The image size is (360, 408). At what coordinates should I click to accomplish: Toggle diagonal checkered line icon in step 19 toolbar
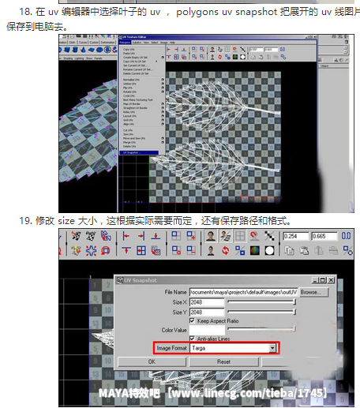(x=269, y=236)
